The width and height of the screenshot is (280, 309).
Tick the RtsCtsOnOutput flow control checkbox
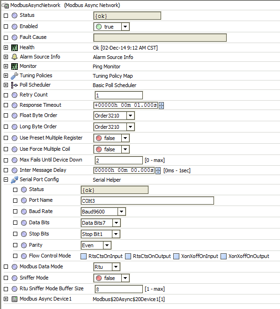tap(128, 256)
